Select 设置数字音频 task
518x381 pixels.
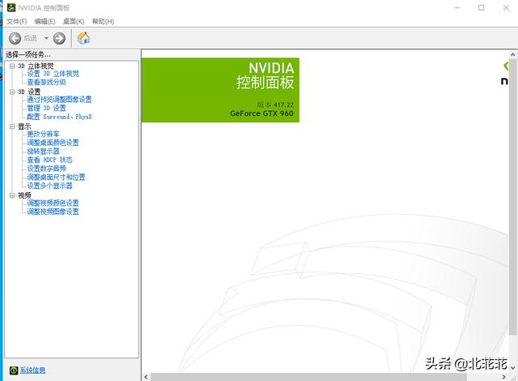[47, 169]
